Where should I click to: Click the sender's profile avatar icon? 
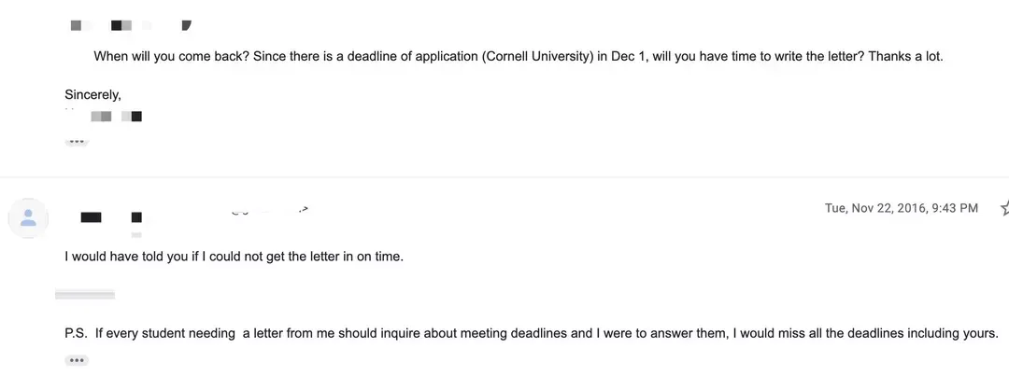pos(28,217)
